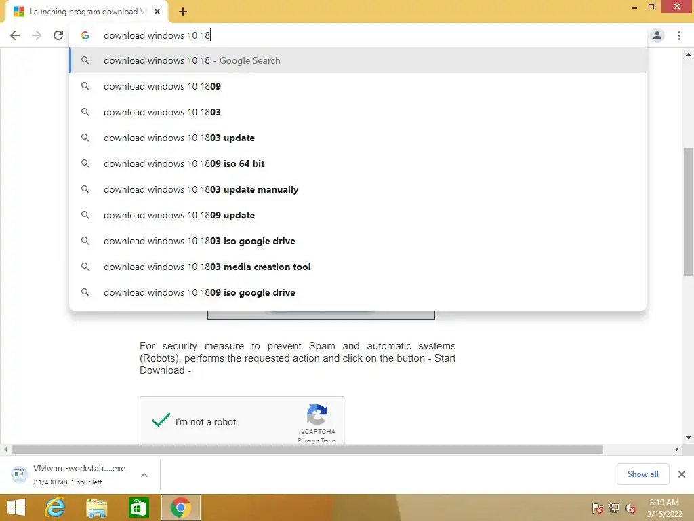The image size is (694, 521).
Task: Minimize the Chrome window
Action: (634, 7)
